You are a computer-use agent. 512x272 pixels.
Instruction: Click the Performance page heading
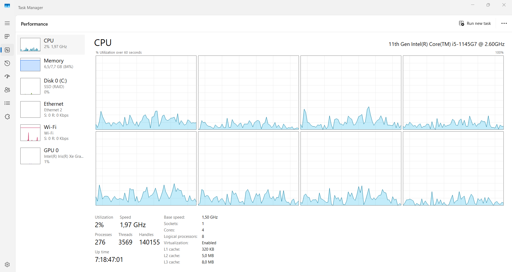tap(34, 24)
